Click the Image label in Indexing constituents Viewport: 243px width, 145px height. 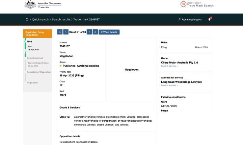tap(164, 111)
